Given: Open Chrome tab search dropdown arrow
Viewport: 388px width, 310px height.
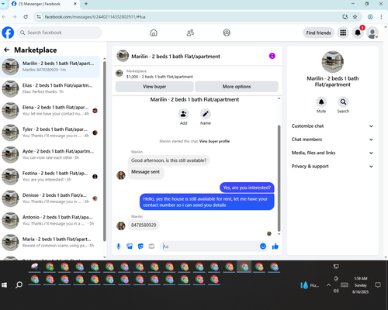Looking at the screenshot, I should tap(3, 4).
